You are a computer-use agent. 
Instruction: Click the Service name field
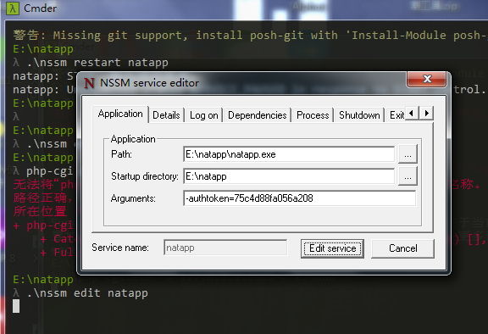pos(225,248)
